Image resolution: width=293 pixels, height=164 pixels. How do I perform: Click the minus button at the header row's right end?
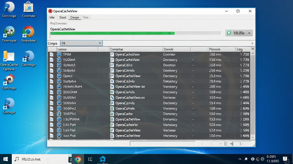tap(253, 49)
